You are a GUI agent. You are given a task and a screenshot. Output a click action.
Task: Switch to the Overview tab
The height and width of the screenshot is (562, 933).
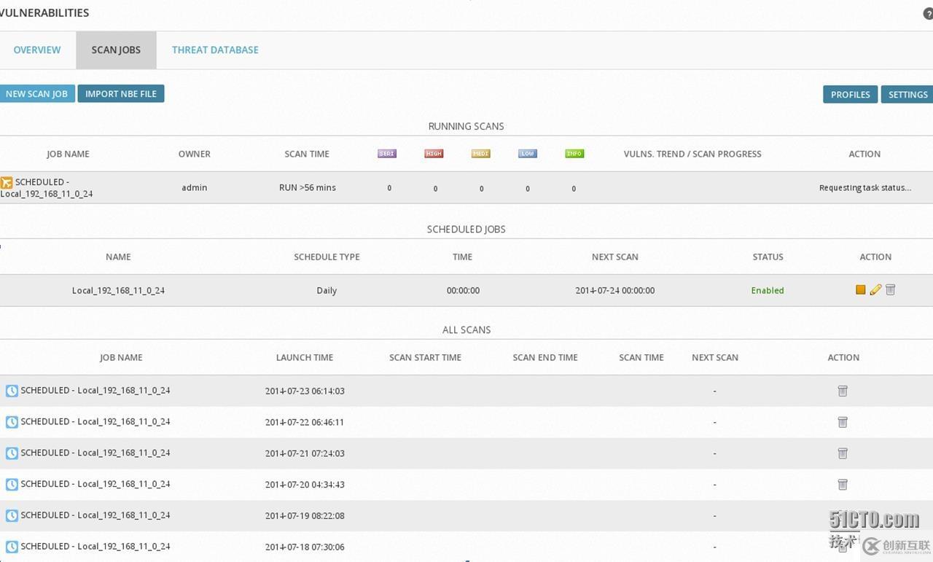(37, 50)
